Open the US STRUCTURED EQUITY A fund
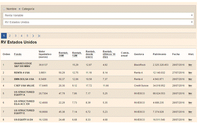Viewport: 200px width, 129px height. pyautogui.click(x=24, y=93)
